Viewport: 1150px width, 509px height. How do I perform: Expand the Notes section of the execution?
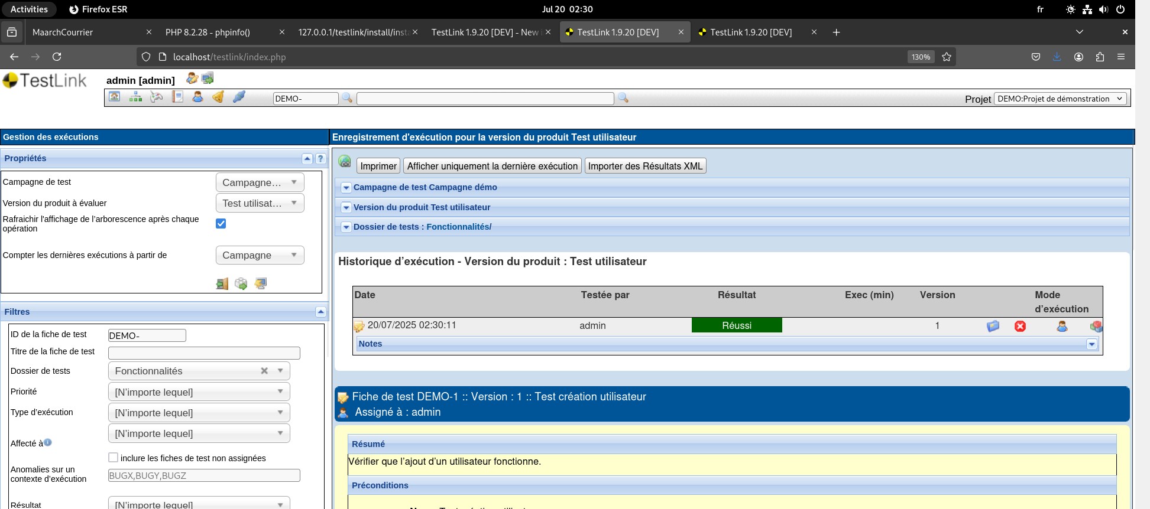[1091, 344]
